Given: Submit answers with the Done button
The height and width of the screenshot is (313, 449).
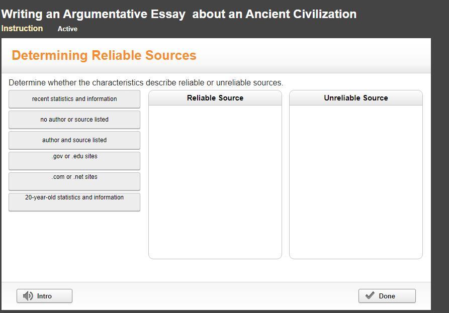Looking at the screenshot, I should pyautogui.click(x=387, y=296).
